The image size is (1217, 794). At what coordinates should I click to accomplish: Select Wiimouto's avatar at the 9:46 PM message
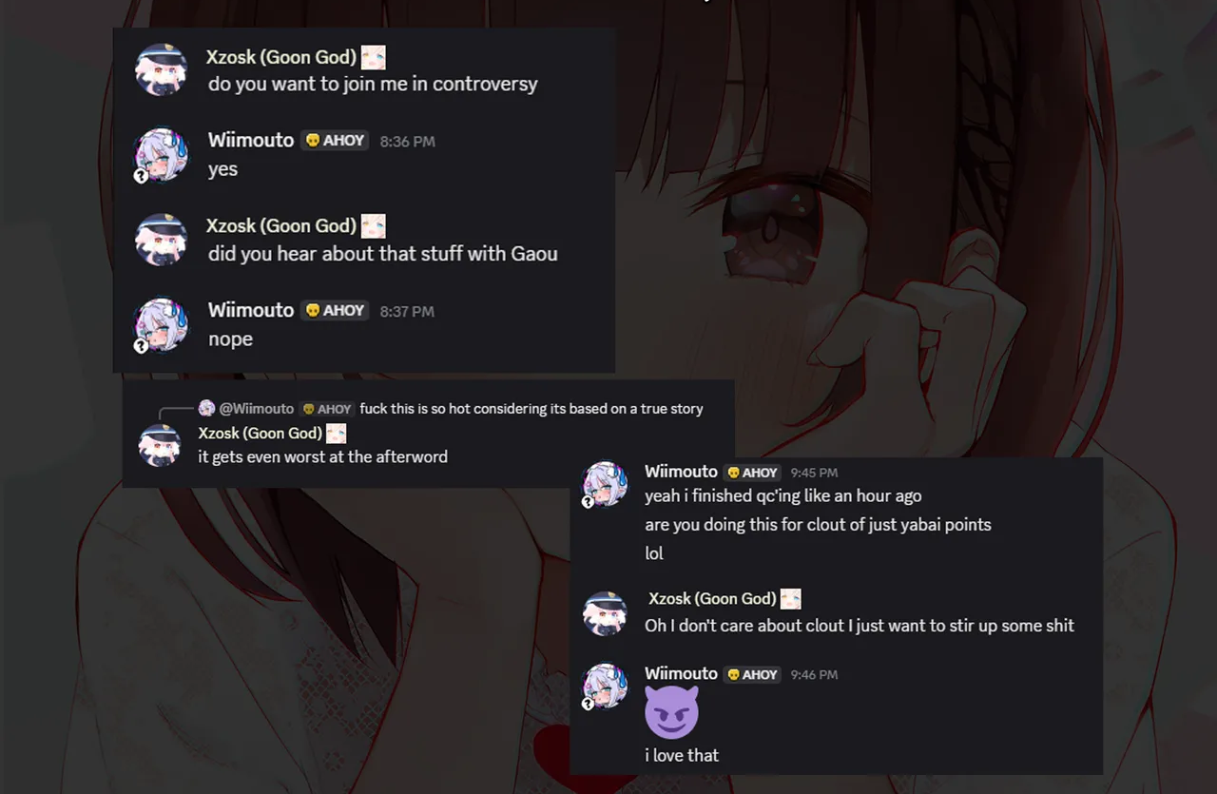(605, 687)
